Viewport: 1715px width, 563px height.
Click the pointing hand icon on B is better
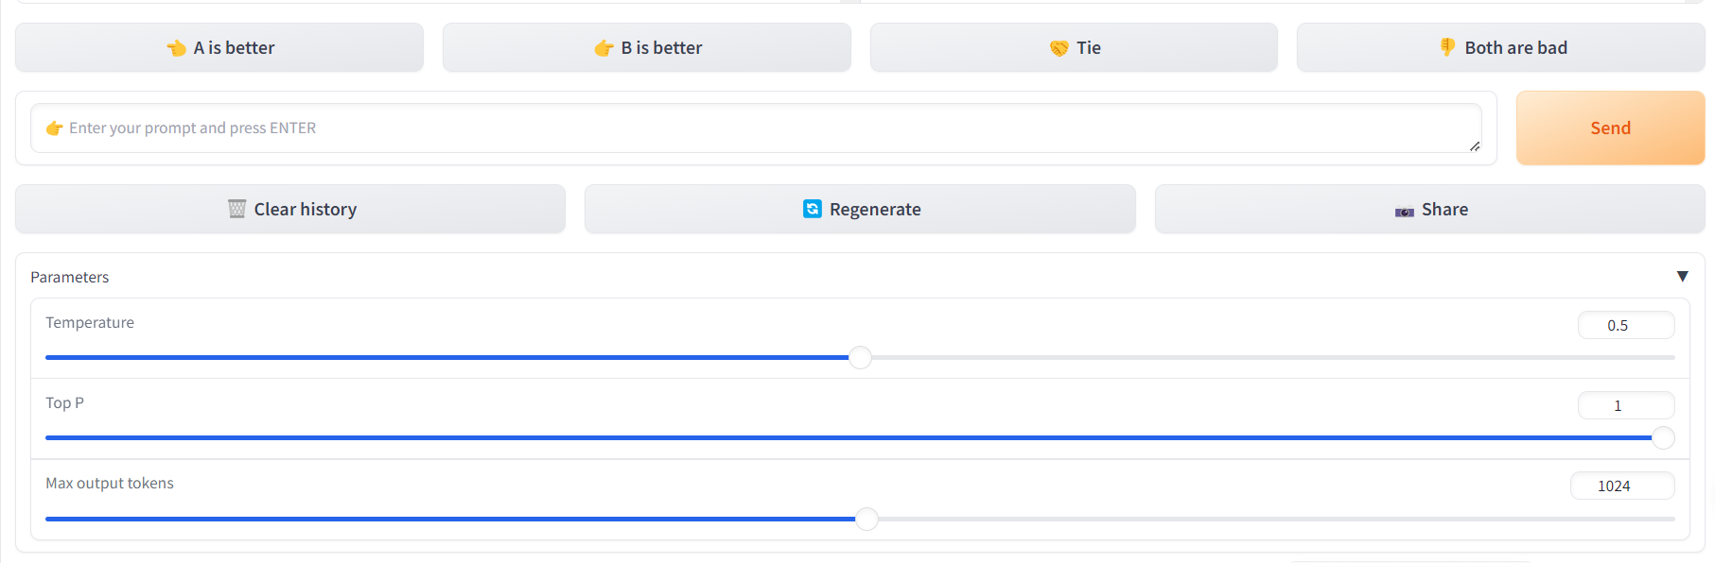click(x=604, y=48)
